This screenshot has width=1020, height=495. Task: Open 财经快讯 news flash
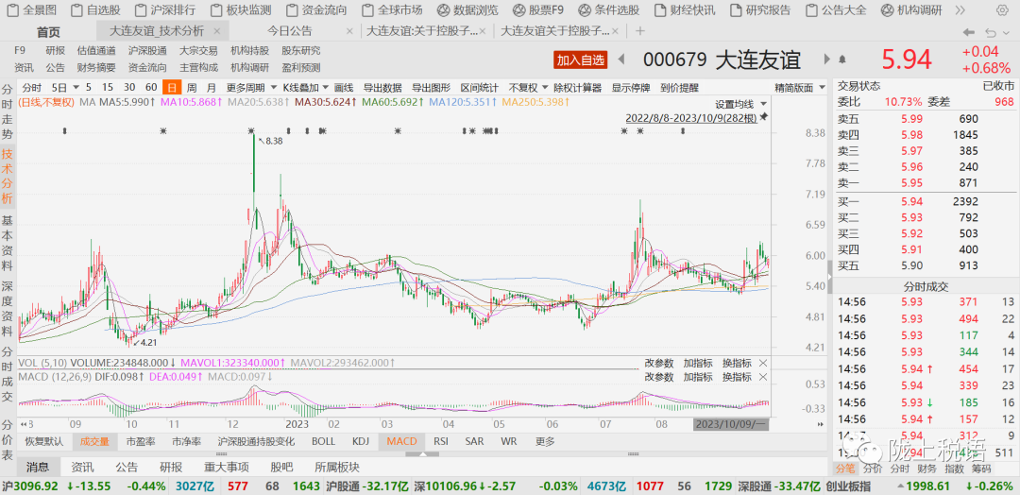(685, 9)
